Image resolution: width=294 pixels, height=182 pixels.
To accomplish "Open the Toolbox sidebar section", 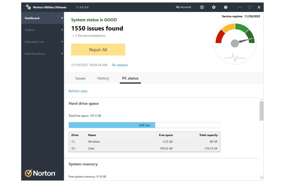I will (42, 30).
